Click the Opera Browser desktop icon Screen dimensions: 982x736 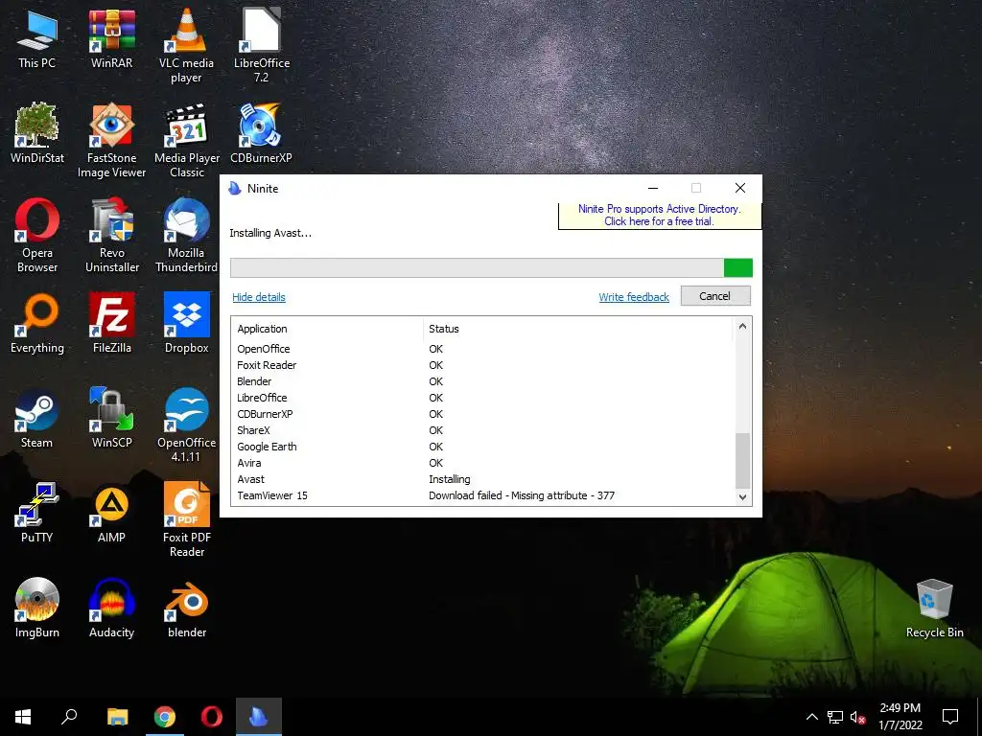tap(37, 236)
